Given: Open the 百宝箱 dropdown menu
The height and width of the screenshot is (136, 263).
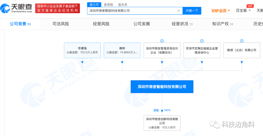Looking at the screenshot, I should pyautogui.click(x=243, y=10).
